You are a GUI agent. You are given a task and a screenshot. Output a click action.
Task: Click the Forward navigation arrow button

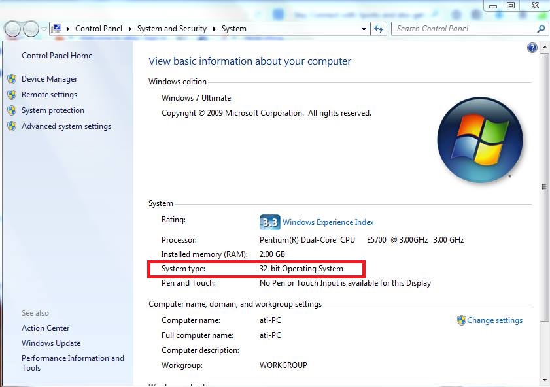[31, 29]
